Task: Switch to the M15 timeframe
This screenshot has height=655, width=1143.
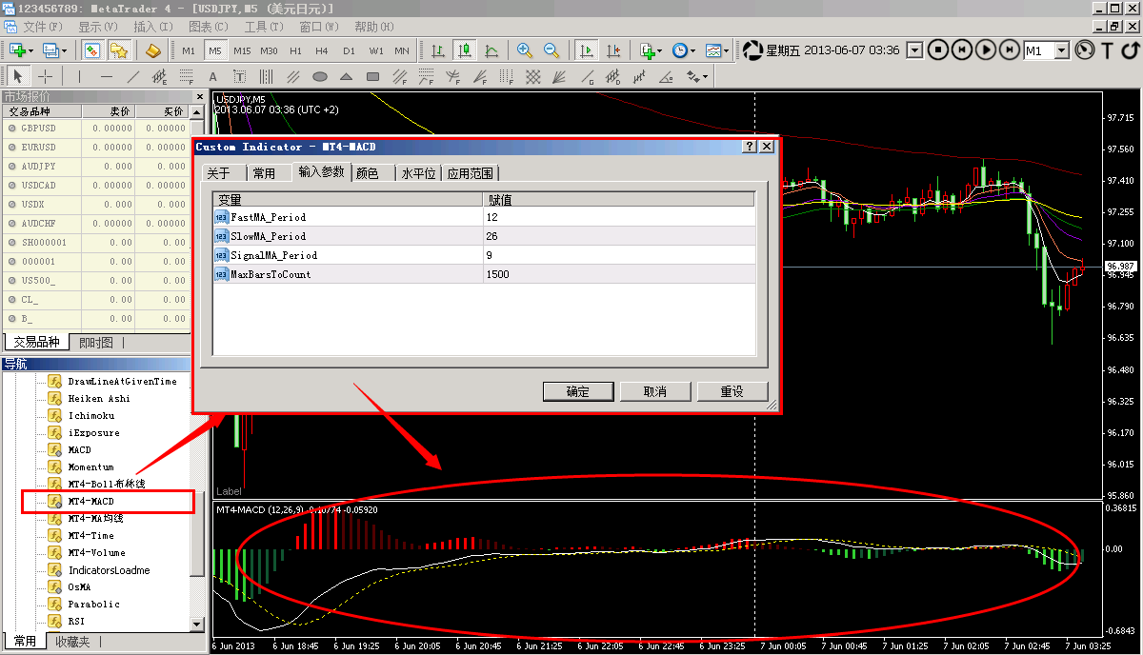Action: 242,50
